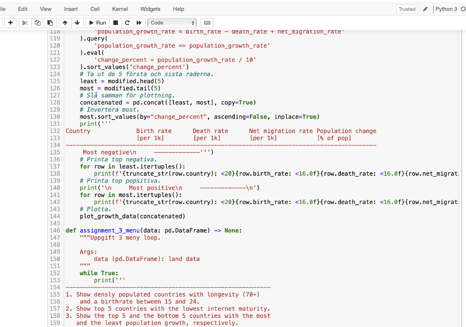Run the current cell
The image size is (466, 327).
tap(97, 23)
